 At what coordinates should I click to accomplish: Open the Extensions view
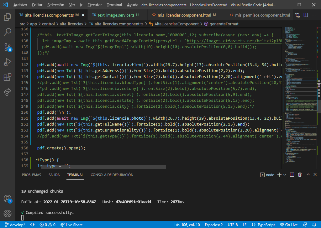[8, 77]
